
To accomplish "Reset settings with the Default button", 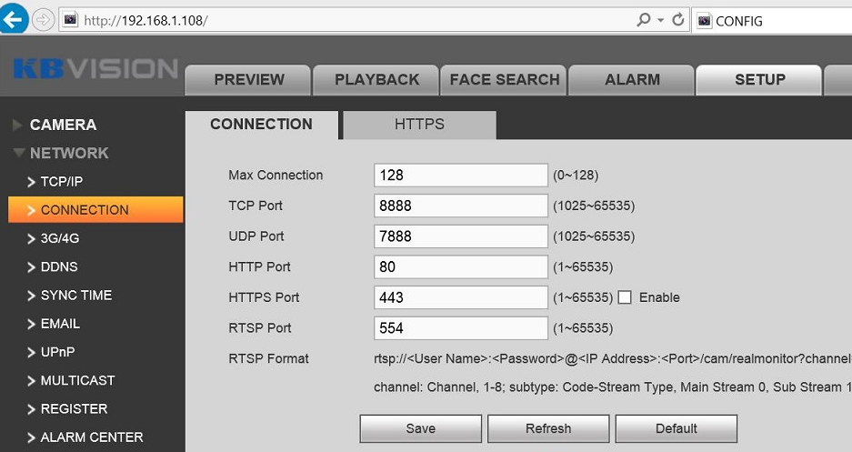I will click(x=676, y=428).
